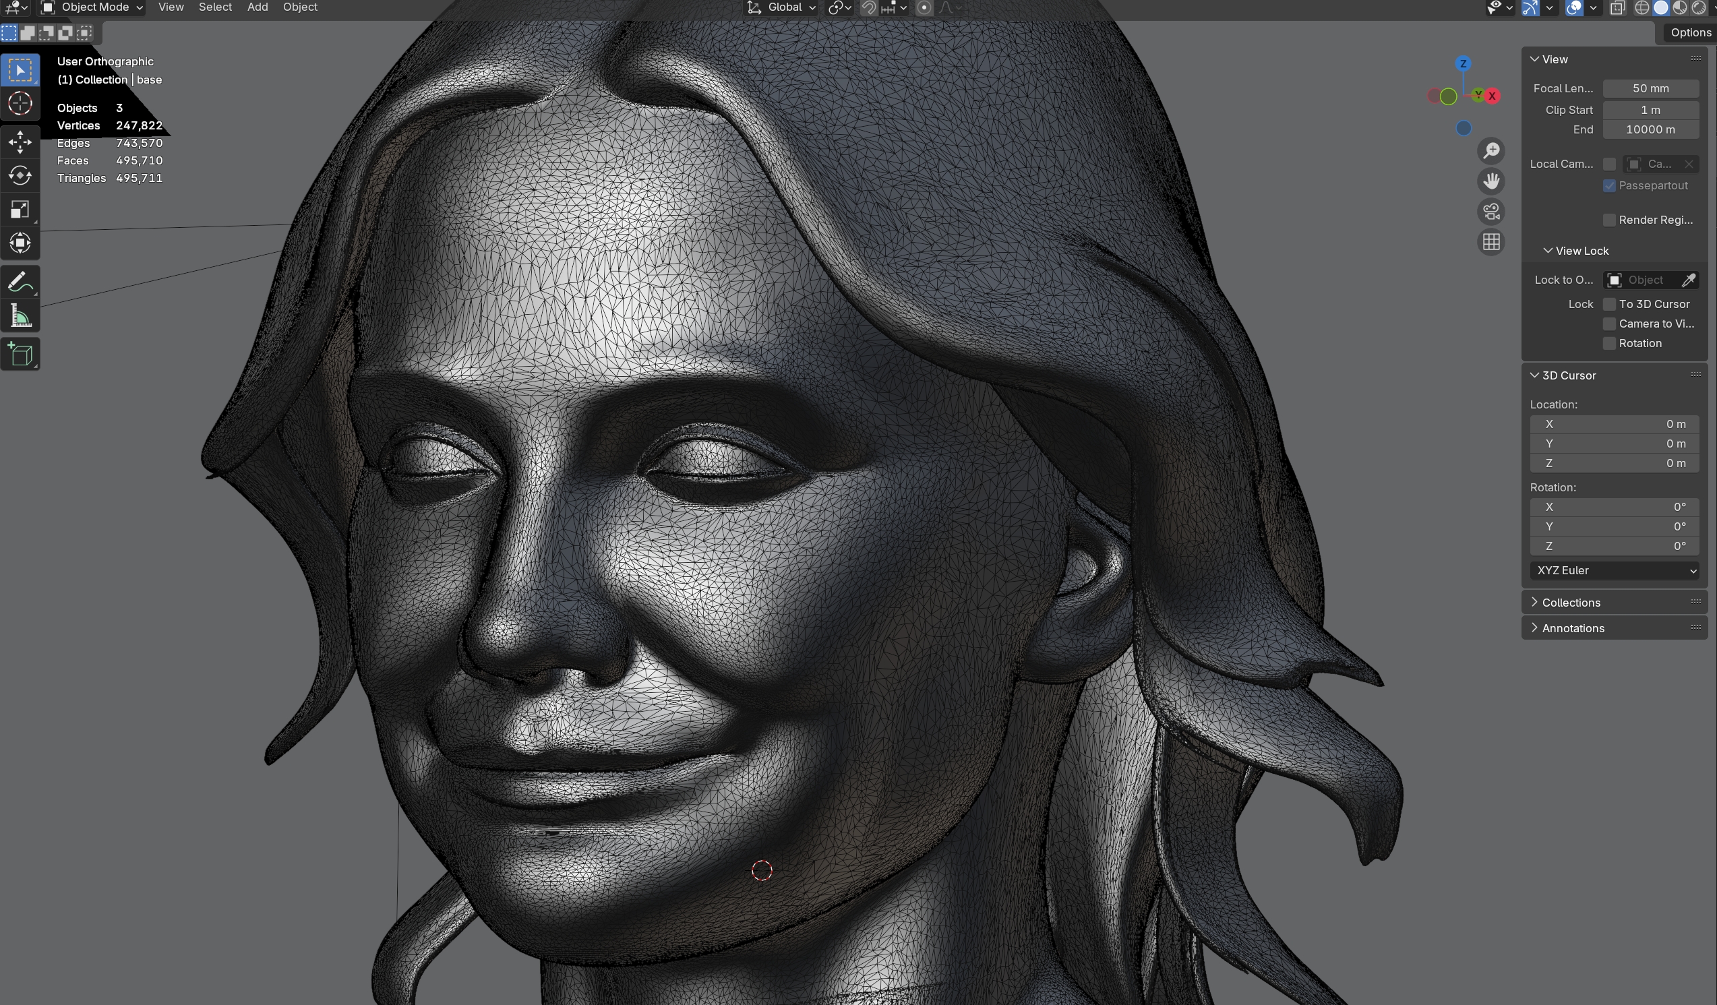
Task: Activate the Annotate tool
Action: click(20, 282)
